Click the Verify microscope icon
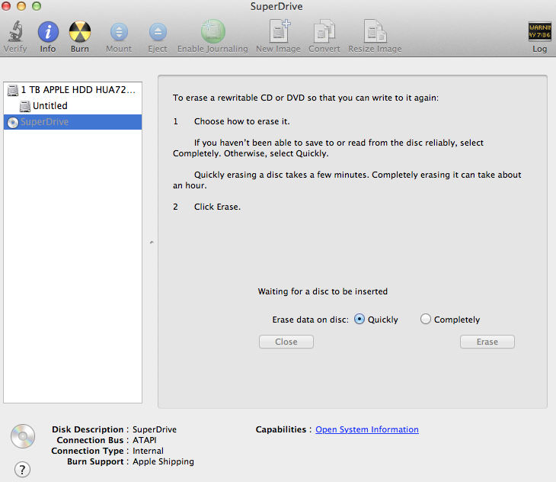 (x=15, y=31)
